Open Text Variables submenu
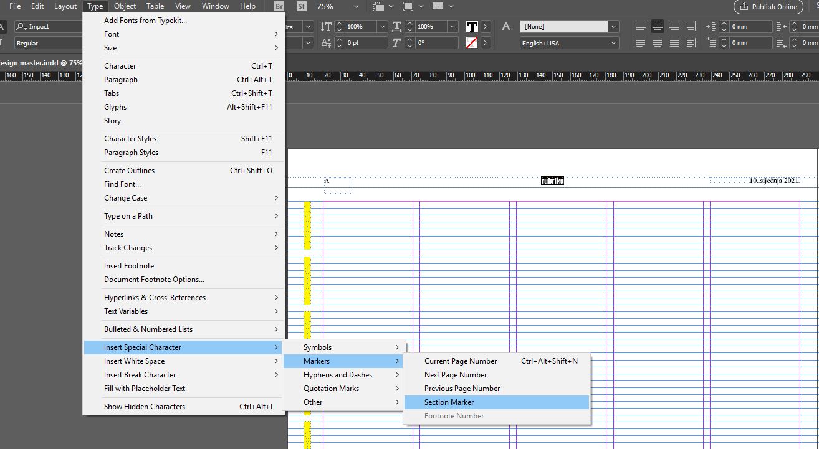Image resolution: width=819 pixels, height=449 pixels. click(x=184, y=311)
